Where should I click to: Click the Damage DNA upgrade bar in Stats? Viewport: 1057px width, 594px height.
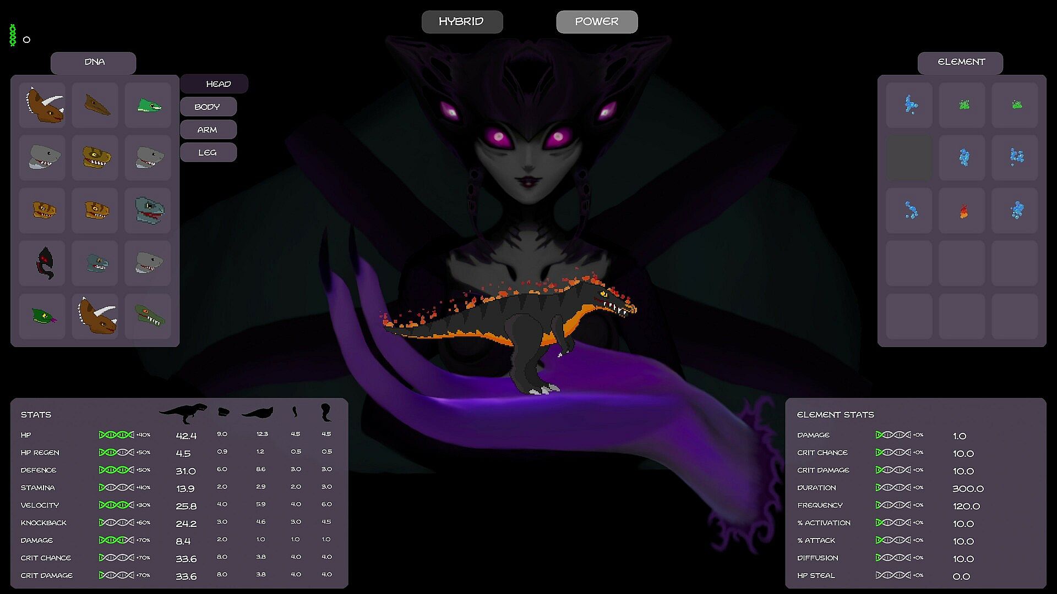tap(116, 540)
